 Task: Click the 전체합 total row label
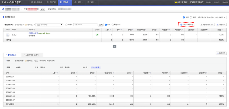8,40
